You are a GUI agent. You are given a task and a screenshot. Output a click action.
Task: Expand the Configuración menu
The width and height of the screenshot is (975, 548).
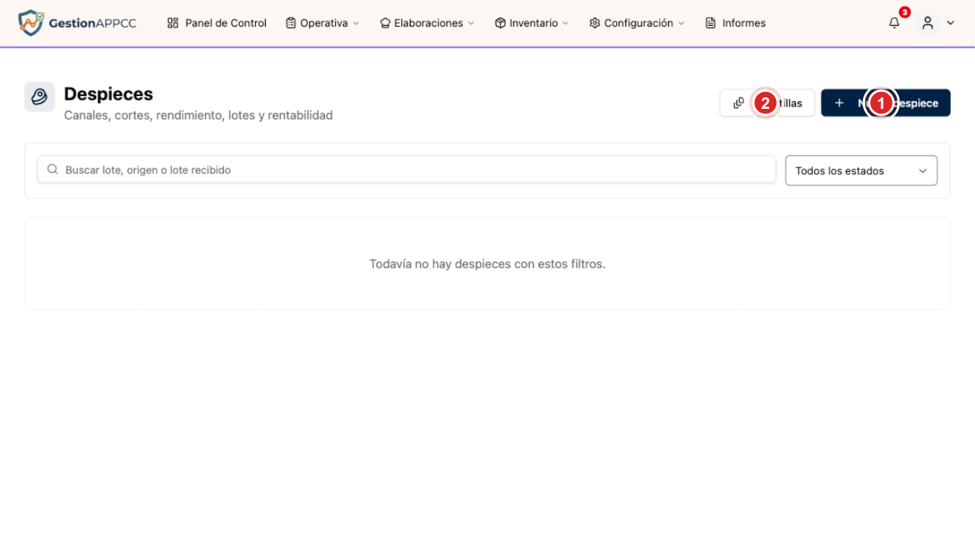tap(637, 23)
